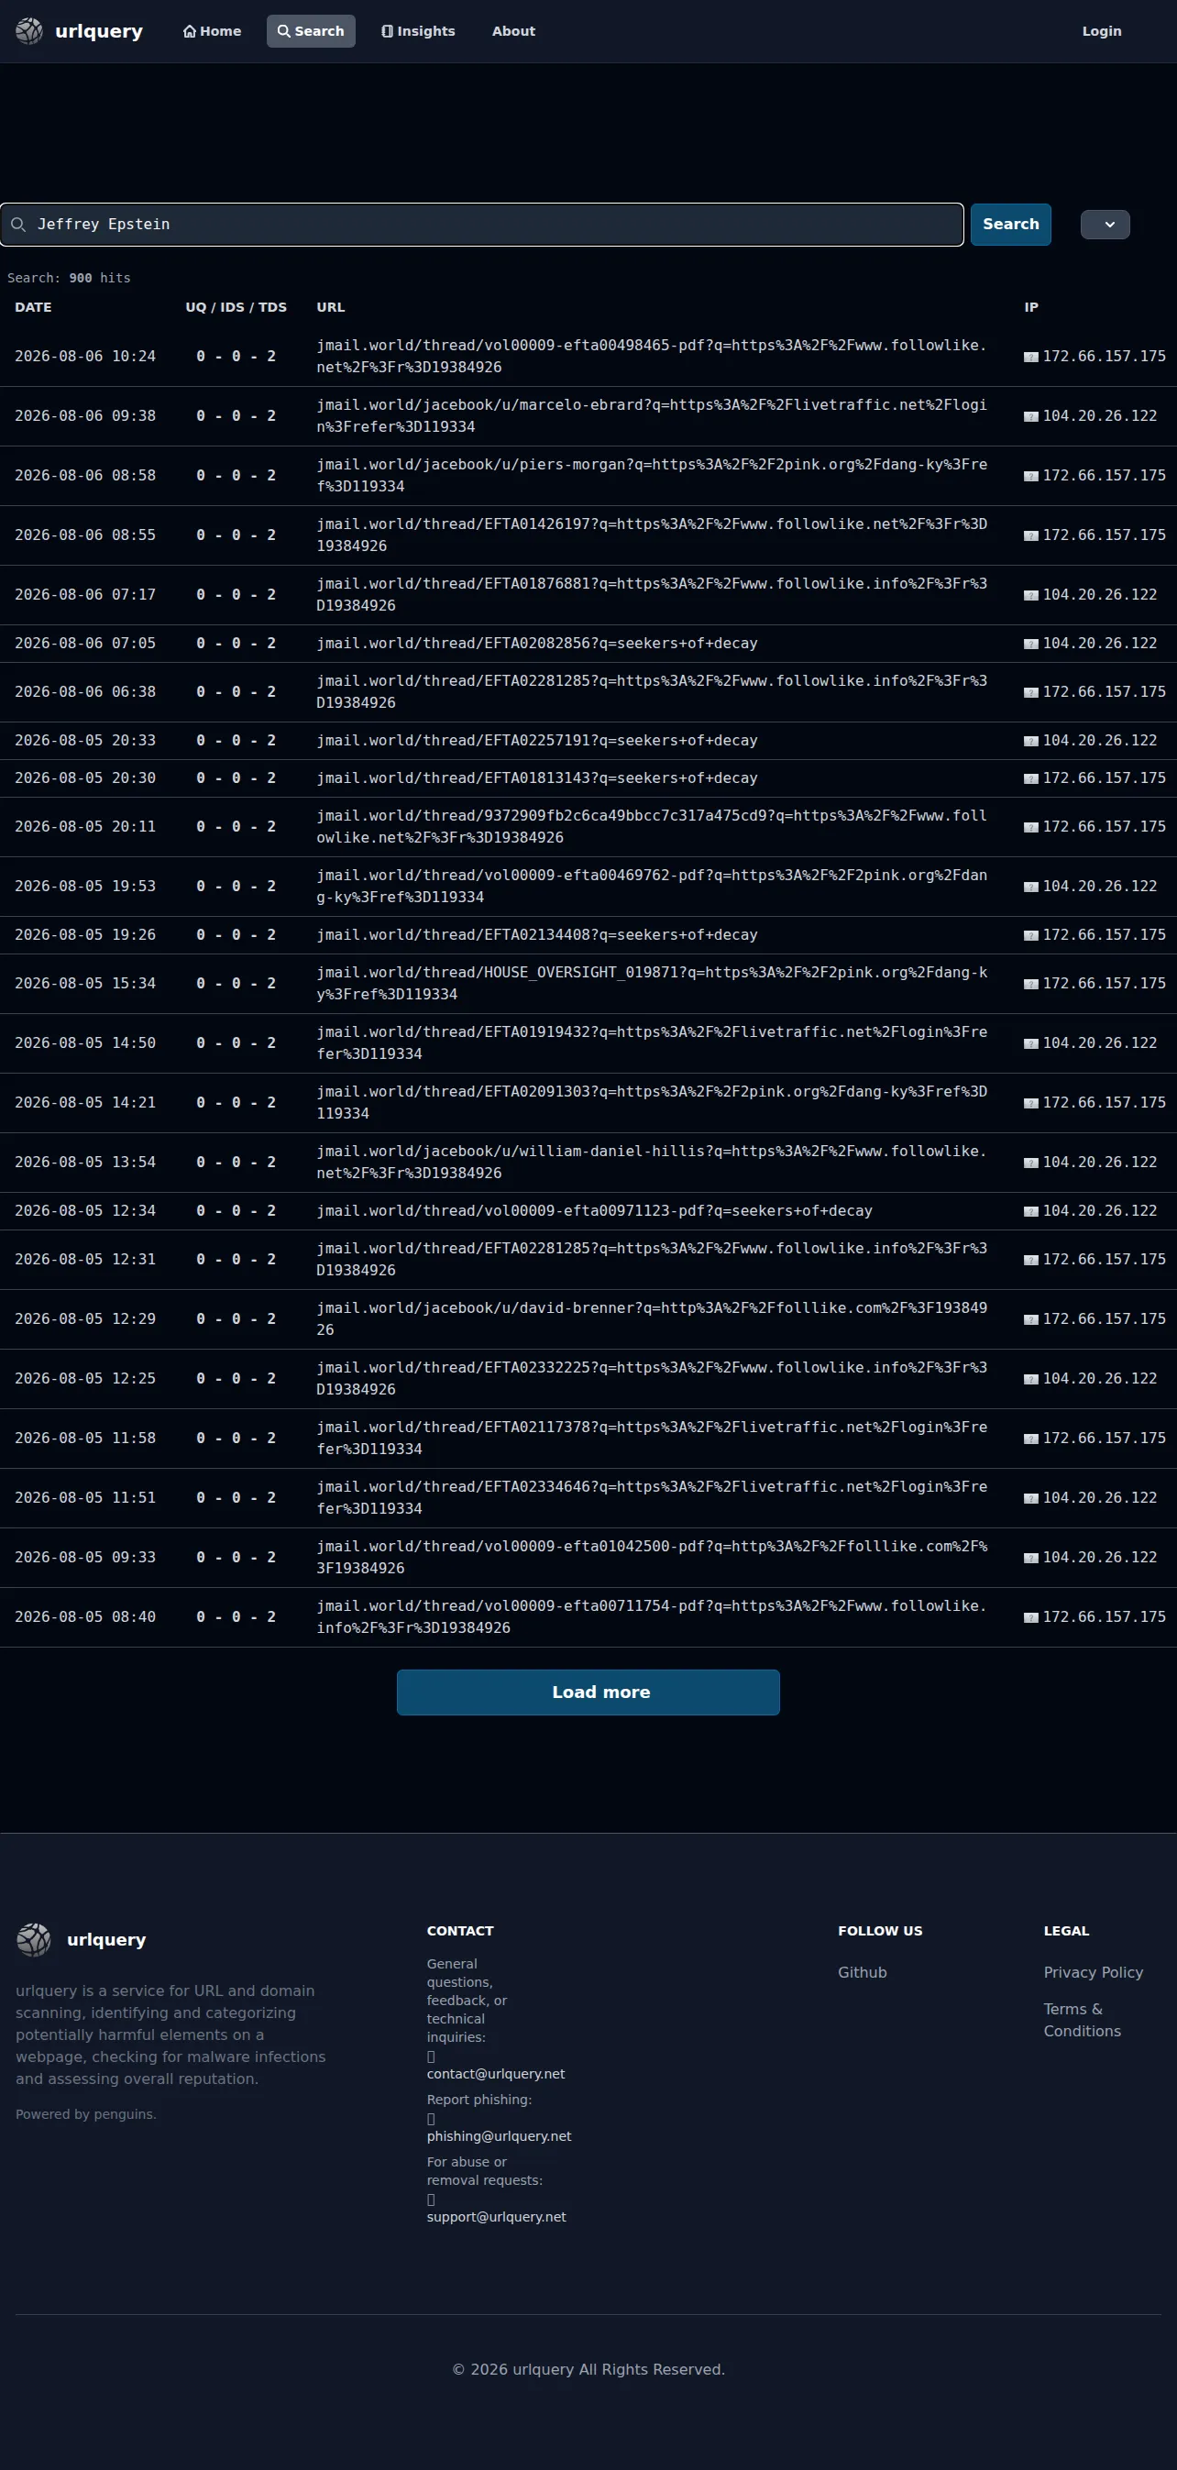Click flag icon beside IP on 09:38 row
This screenshot has height=2470, width=1177.
point(1030,416)
